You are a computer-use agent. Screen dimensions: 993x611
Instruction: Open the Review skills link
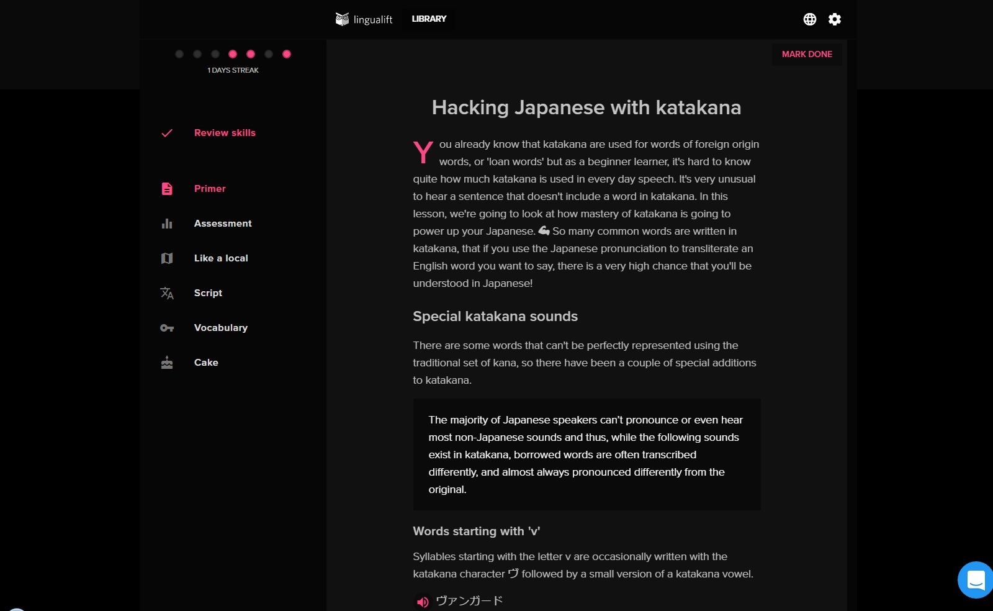[225, 133]
